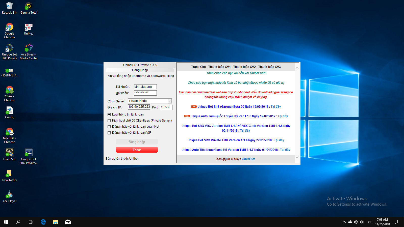Open the Recycle Bin desktop icon
Image resolution: width=404 pixels, height=227 pixels.
click(x=10, y=8)
